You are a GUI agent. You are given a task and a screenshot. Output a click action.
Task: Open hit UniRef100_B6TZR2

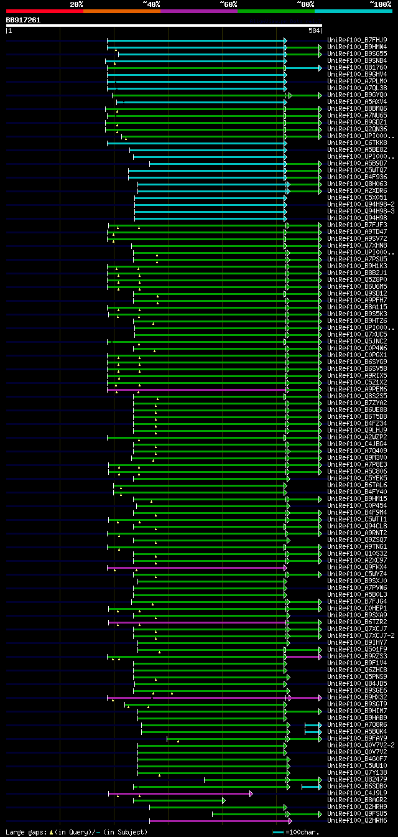(357, 622)
